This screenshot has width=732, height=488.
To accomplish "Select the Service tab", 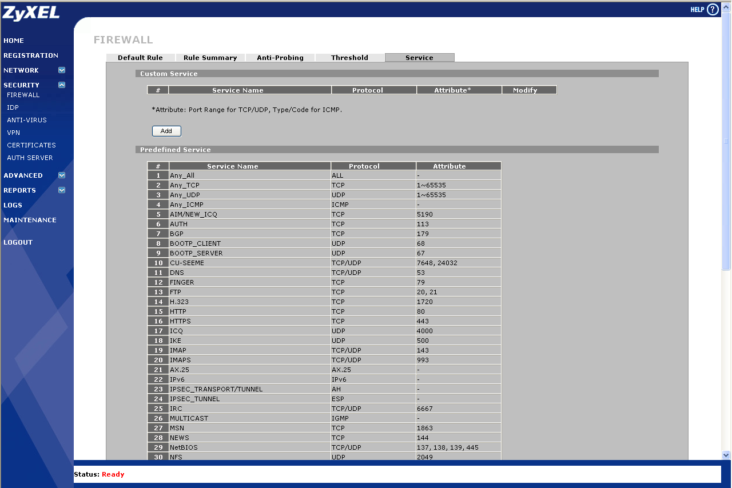I will coord(420,58).
